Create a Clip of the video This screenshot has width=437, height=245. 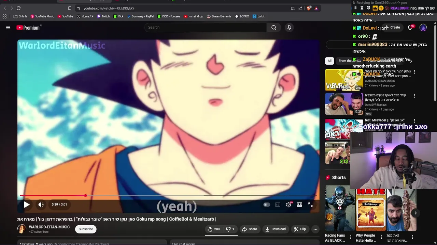[x=300, y=229]
